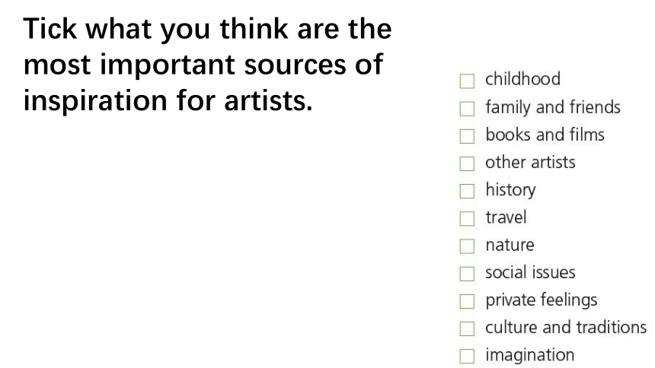Click the 'books and films' label
The width and height of the screenshot is (655, 368).
click(545, 135)
